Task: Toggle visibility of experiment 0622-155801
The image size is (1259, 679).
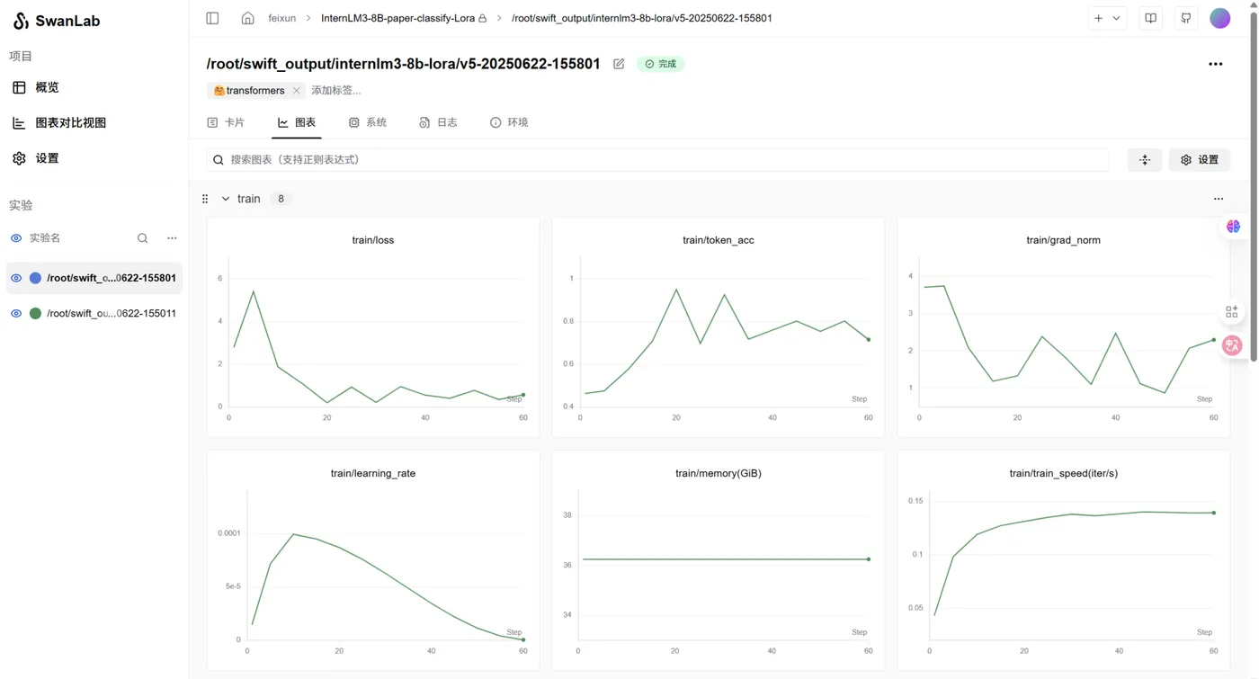Action: pos(16,278)
